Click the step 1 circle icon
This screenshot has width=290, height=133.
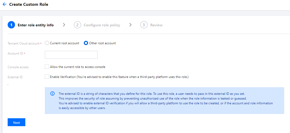(x=11, y=25)
